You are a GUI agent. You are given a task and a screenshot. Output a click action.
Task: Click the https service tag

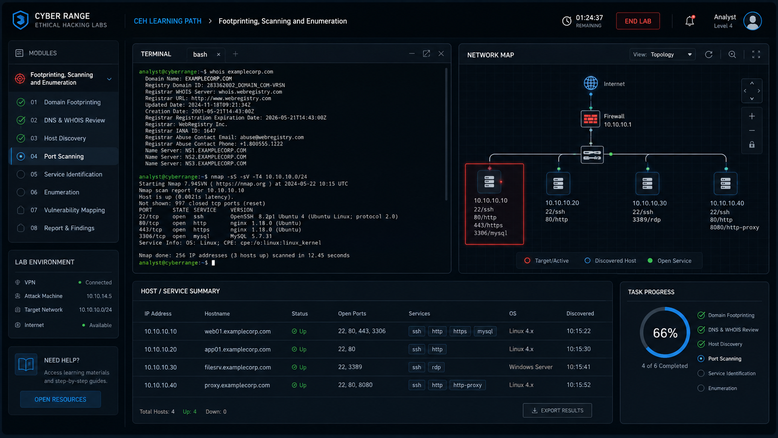(x=460, y=331)
